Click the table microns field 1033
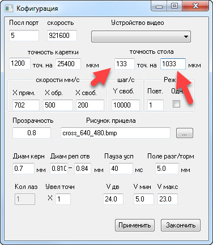 [173, 64]
